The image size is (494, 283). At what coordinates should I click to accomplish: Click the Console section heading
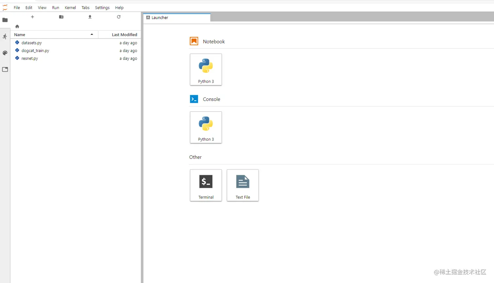pyautogui.click(x=211, y=99)
